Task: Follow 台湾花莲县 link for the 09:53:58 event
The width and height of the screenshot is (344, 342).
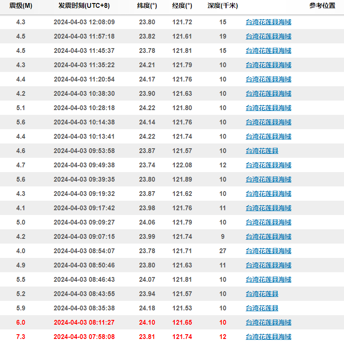Action: pos(262,151)
